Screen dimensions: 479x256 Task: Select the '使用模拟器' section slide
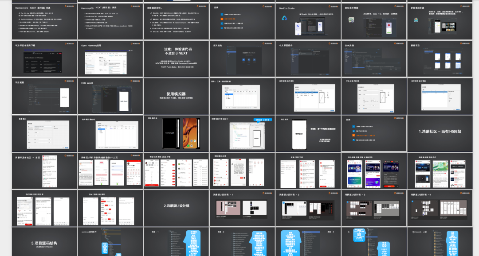pos(176,96)
